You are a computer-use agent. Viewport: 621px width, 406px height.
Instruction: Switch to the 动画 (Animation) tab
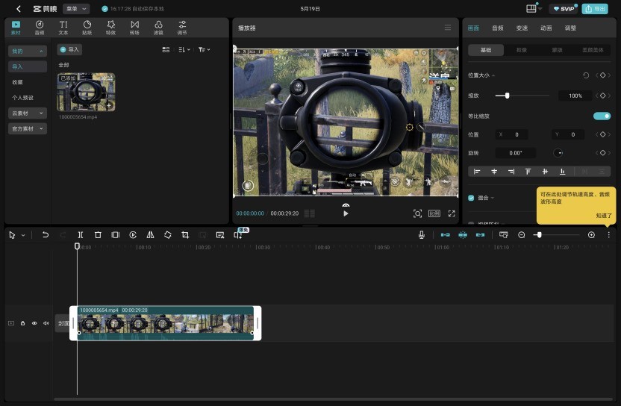point(546,28)
